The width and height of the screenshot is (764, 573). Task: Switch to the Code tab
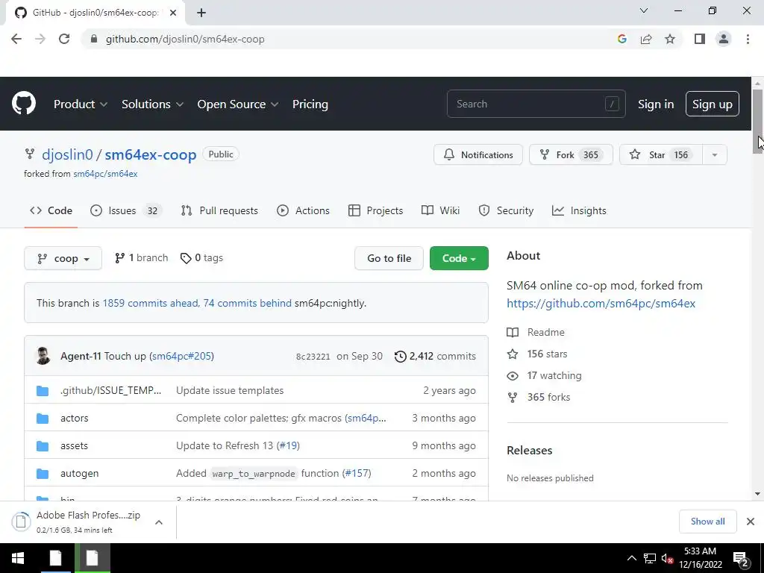pos(51,210)
